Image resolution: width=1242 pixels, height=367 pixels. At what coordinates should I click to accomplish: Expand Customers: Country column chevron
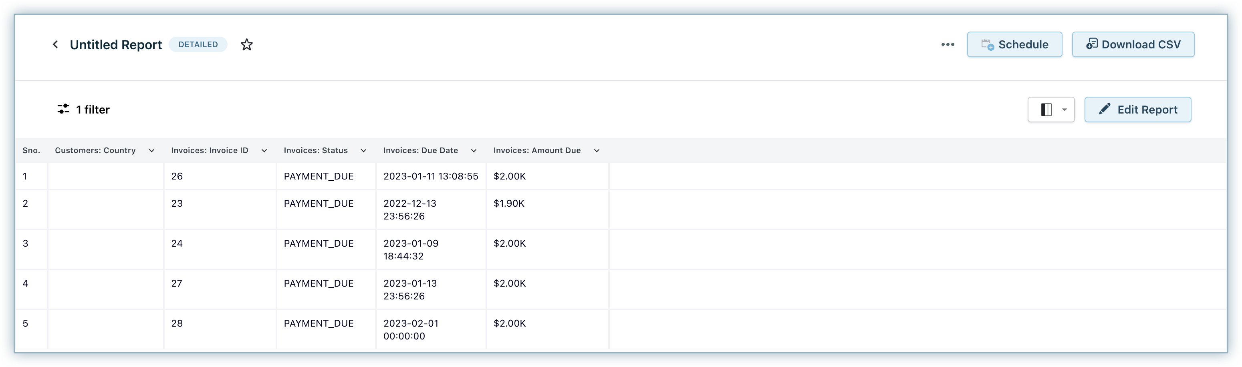151,151
